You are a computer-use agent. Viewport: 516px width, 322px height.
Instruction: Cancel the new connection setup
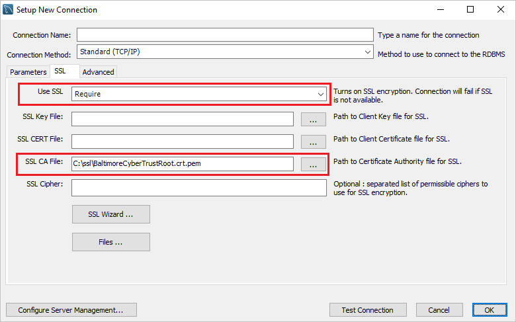tap(439, 310)
